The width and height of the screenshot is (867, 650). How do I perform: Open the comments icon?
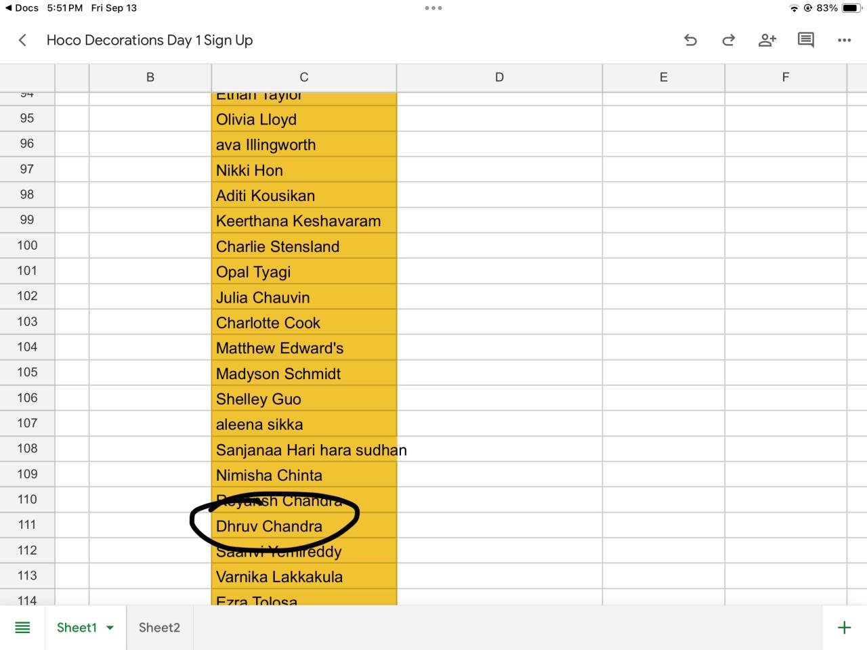(x=805, y=41)
